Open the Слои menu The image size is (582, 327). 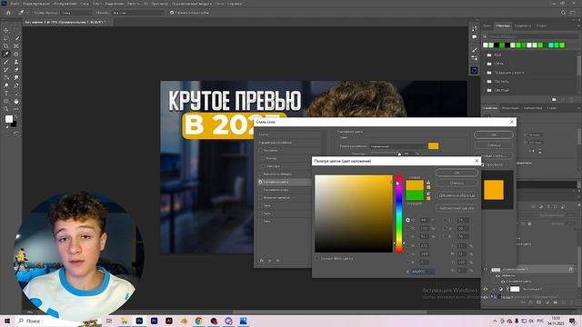[x=85, y=4]
